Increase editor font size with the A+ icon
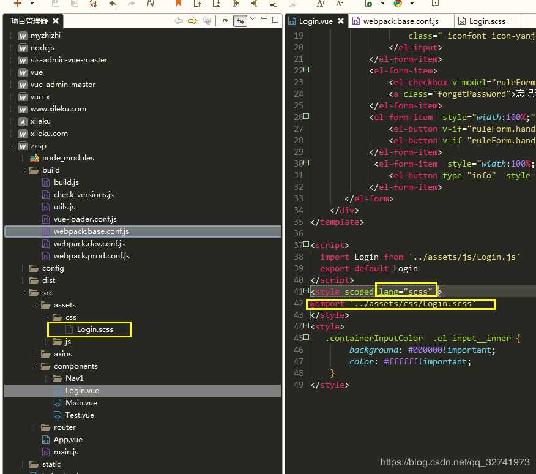536x474 pixels. click(320, 4)
